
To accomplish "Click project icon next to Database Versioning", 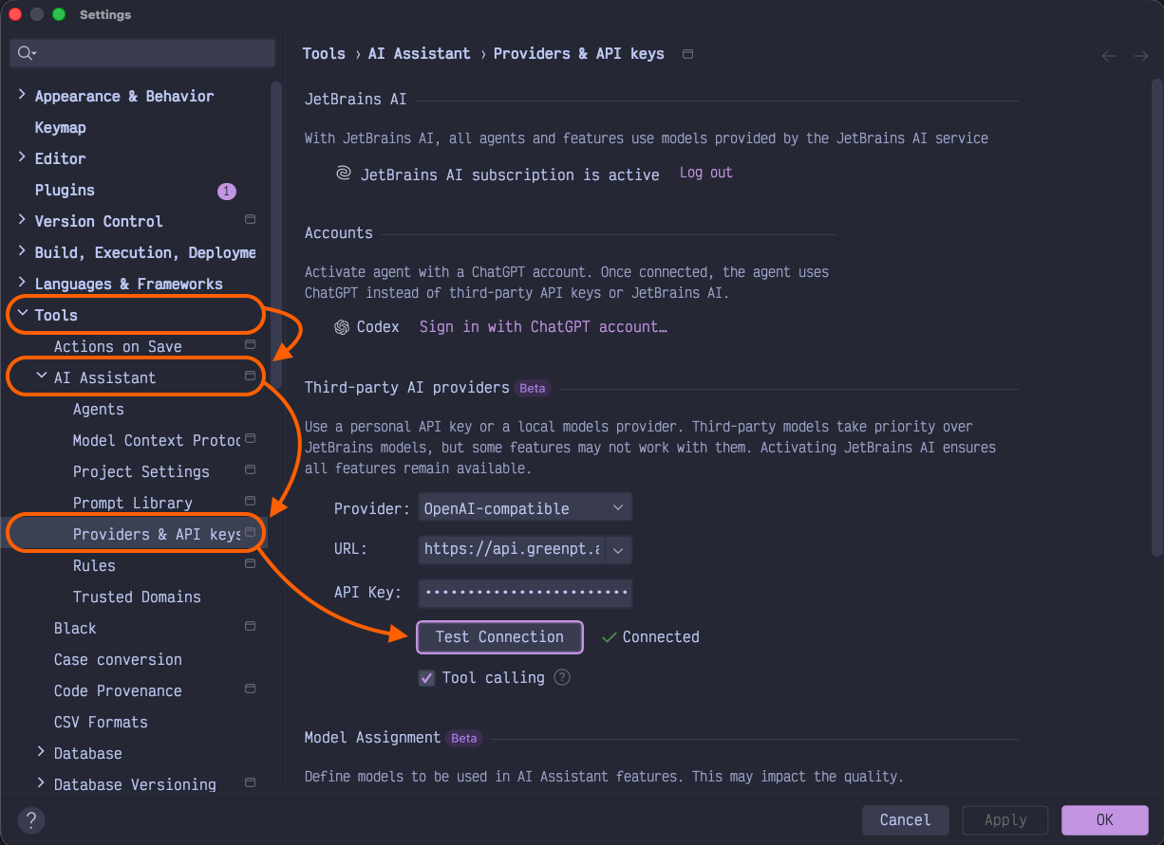I will (251, 782).
